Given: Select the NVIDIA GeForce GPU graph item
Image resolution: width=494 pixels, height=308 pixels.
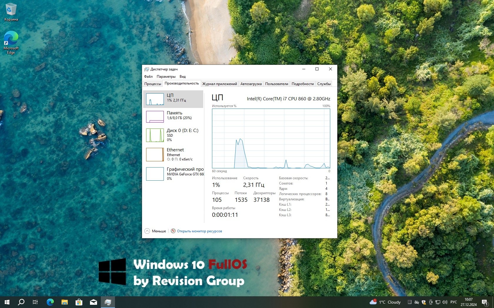Looking at the screenshot, I should click(173, 174).
